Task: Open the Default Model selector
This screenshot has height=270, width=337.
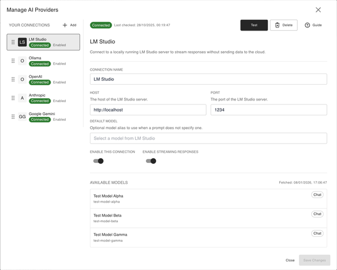Action: (x=208, y=138)
